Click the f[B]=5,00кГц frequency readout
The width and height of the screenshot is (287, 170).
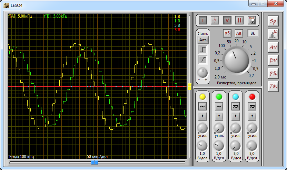click(x=56, y=16)
